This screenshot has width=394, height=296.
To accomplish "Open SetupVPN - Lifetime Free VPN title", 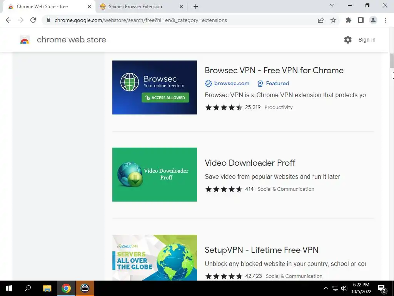I will coord(262,250).
